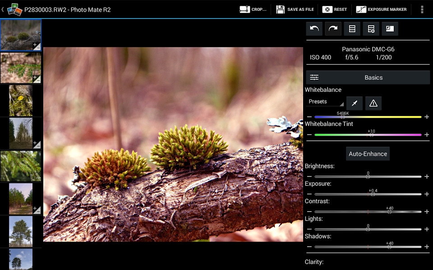Image resolution: width=433 pixels, height=270 pixels.
Task: Click the whitebalance warning triangle icon
Action: [373, 103]
